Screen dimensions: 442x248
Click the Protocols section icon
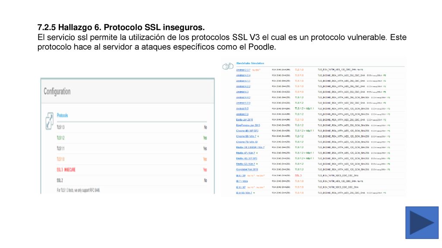click(49, 121)
